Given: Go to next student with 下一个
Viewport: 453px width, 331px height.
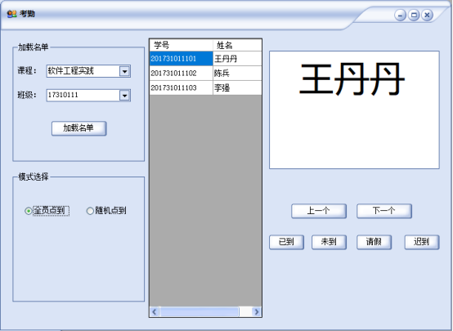Looking at the screenshot, I should tap(384, 211).
